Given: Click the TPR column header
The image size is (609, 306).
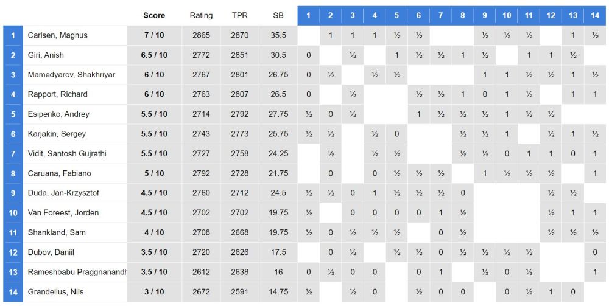Looking at the screenshot, I should pyautogui.click(x=240, y=15).
